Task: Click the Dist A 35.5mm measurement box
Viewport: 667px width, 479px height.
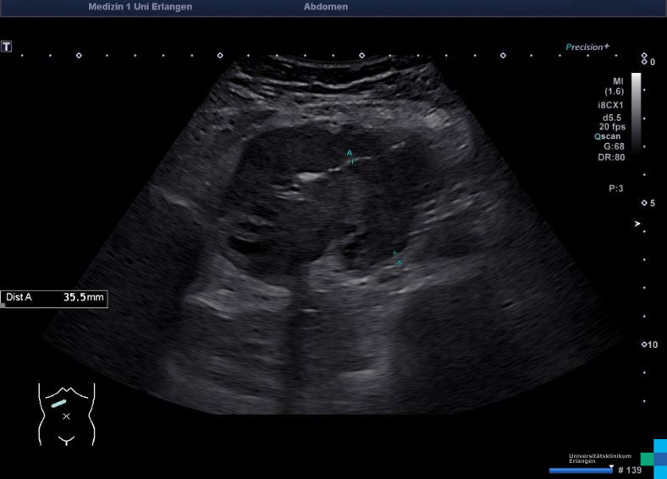Action: 54,298
